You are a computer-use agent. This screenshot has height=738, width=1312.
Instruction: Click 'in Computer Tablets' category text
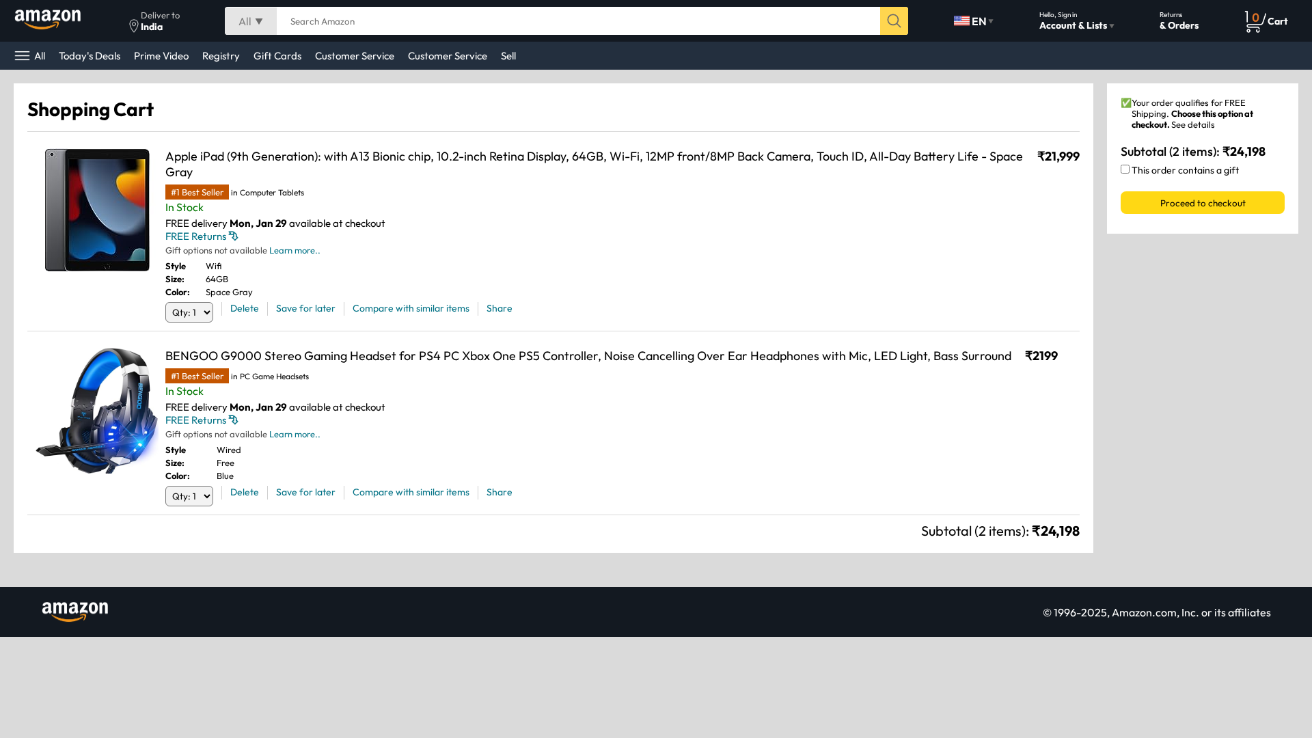[x=268, y=193]
